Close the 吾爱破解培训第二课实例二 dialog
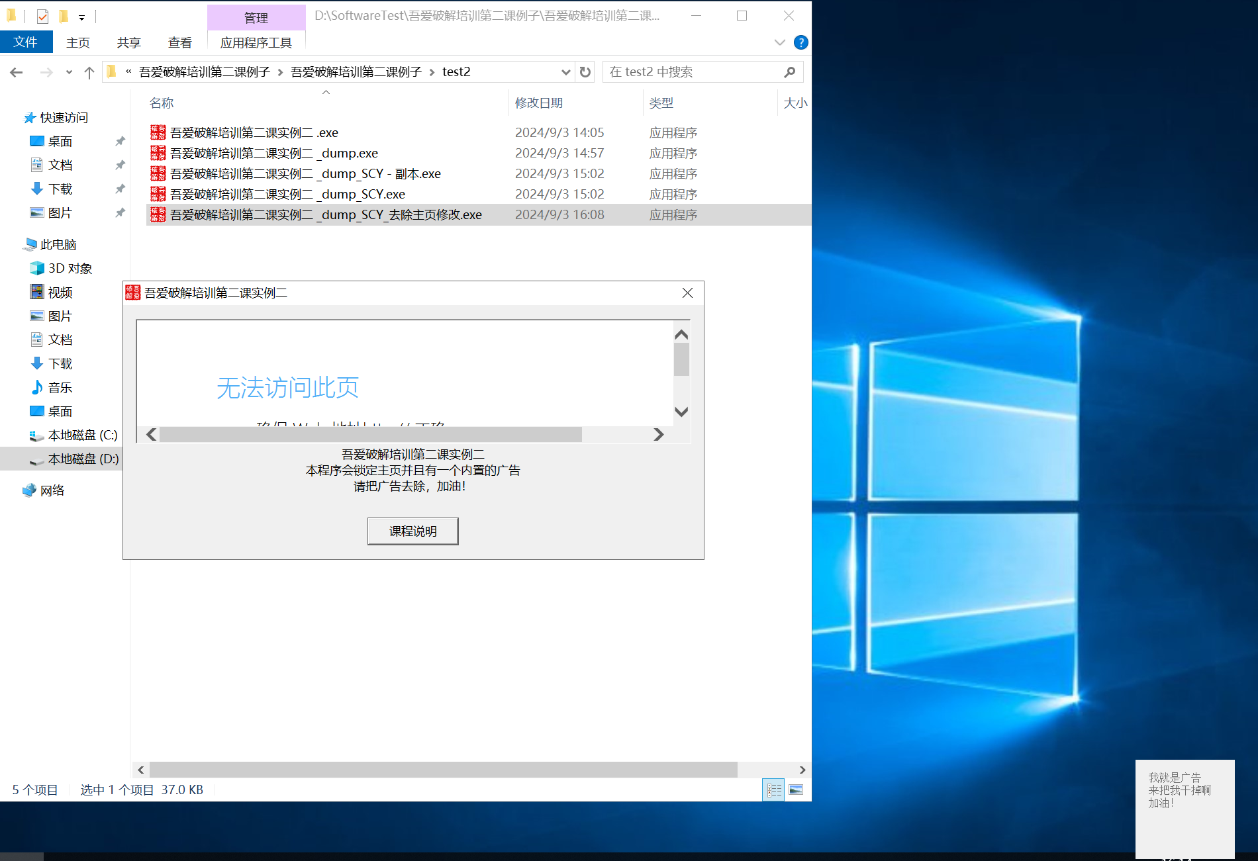Image resolution: width=1258 pixels, height=861 pixels. tap(687, 293)
